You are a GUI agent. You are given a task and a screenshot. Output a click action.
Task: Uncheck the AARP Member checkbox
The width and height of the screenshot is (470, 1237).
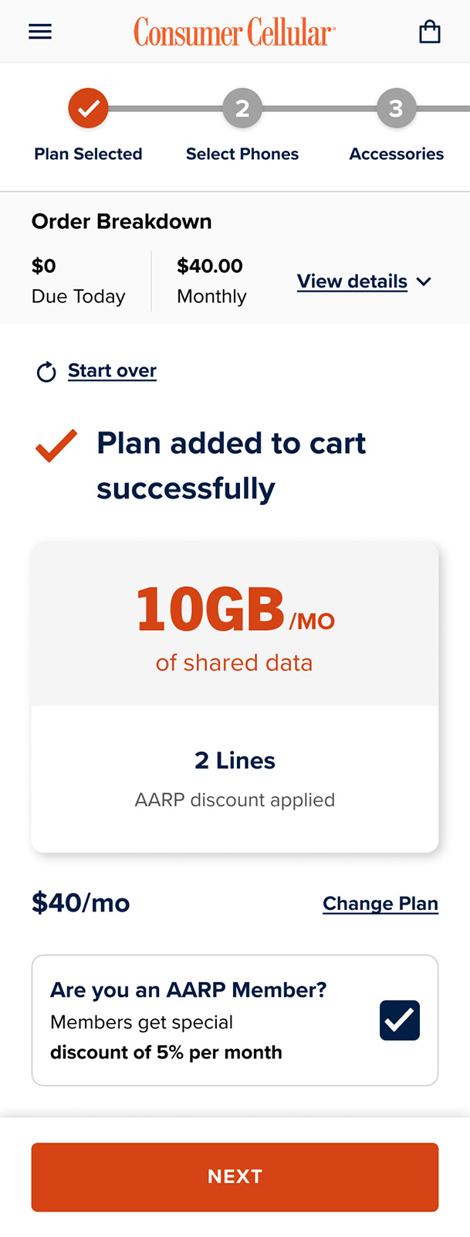click(x=400, y=1020)
